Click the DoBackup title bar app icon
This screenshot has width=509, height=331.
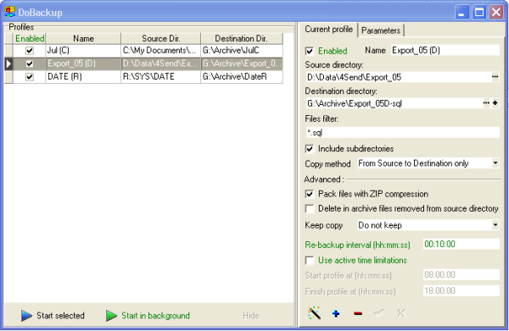click(x=9, y=12)
